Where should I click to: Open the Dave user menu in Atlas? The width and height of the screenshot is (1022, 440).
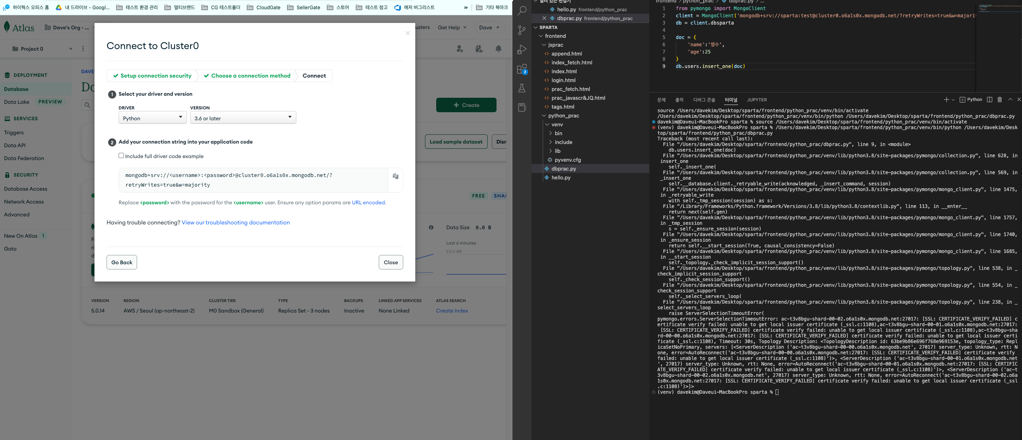pos(489,28)
